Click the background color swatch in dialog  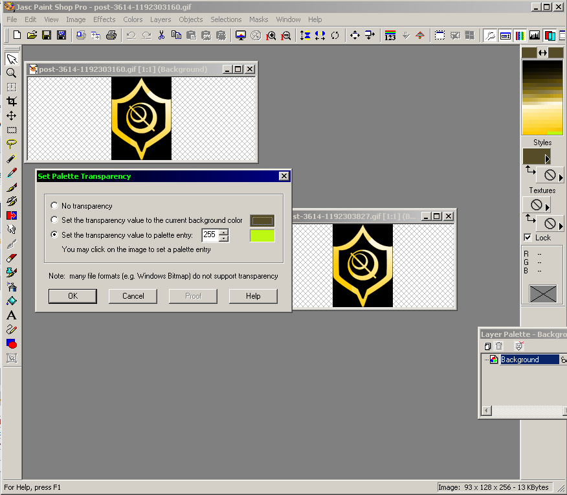pyautogui.click(x=262, y=220)
